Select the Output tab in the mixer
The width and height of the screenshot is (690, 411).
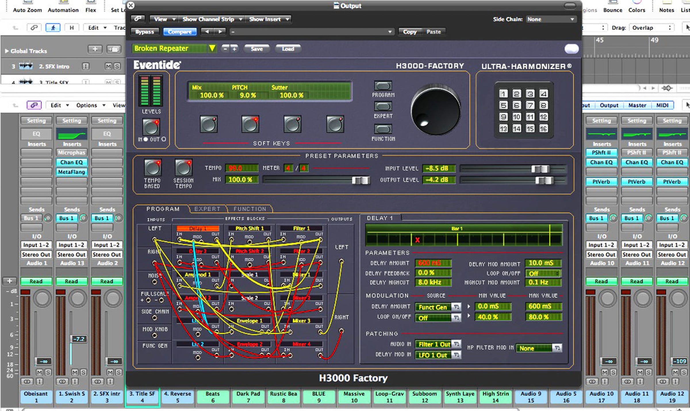(609, 105)
